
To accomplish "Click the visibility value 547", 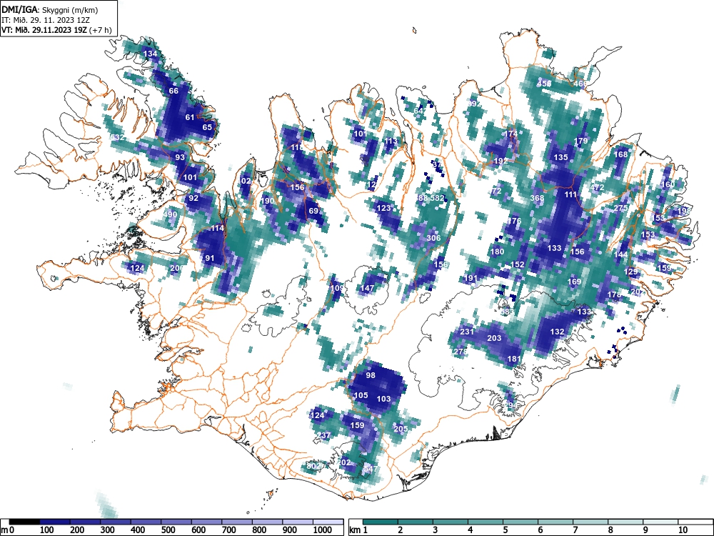I will pos(370,469).
